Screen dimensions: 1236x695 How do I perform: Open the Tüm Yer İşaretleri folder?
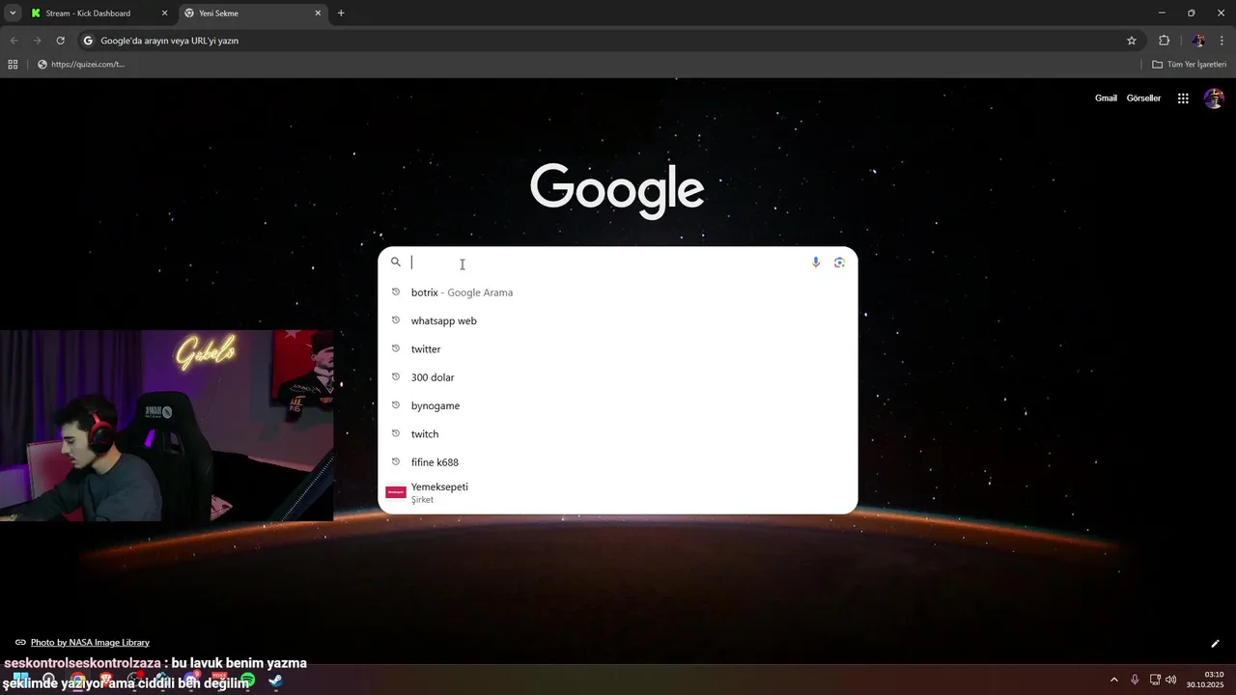point(1189,65)
